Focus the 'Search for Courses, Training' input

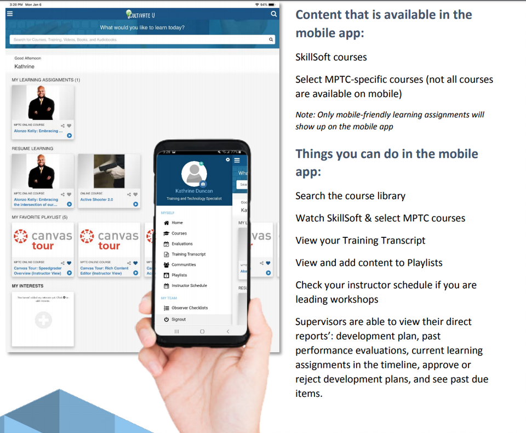142,39
